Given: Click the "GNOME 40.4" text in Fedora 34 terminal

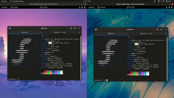Looking at the screenshot, I should 49,53.
